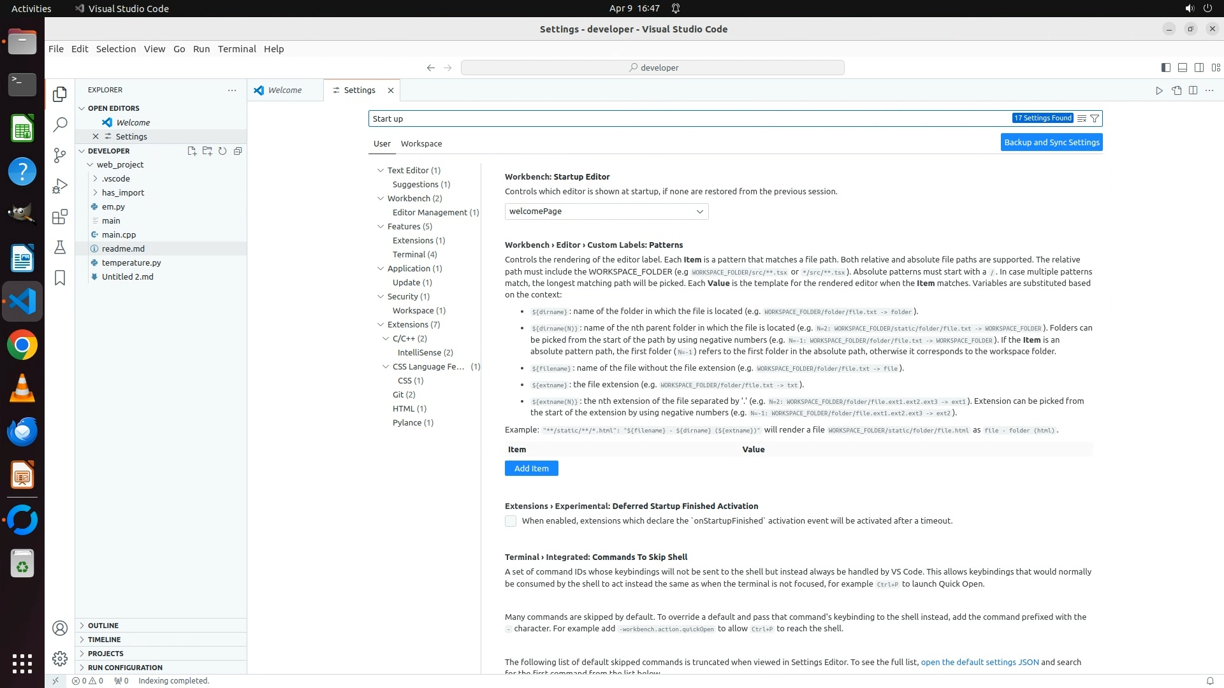The width and height of the screenshot is (1224, 688).
Task: Toggle primary side bar layout icon
Action: tap(1165, 68)
